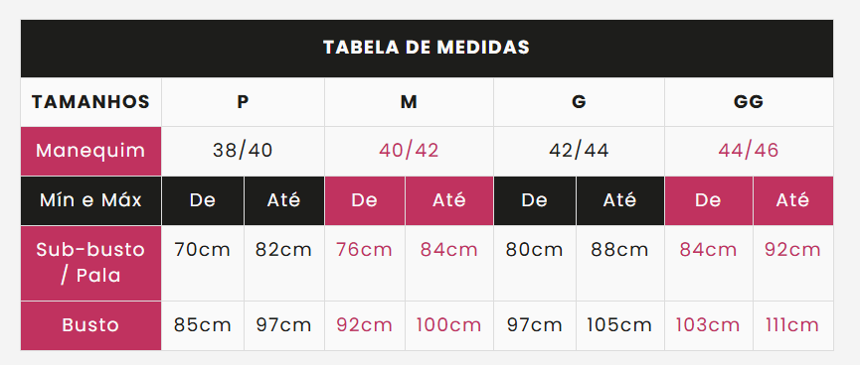Click the P size column header
This screenshot has height=365, width=860.
pyautogui.click(x=243, y=102)
